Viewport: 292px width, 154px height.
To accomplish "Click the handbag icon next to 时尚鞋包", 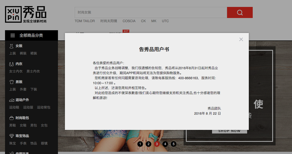I will tap(12, 118).
